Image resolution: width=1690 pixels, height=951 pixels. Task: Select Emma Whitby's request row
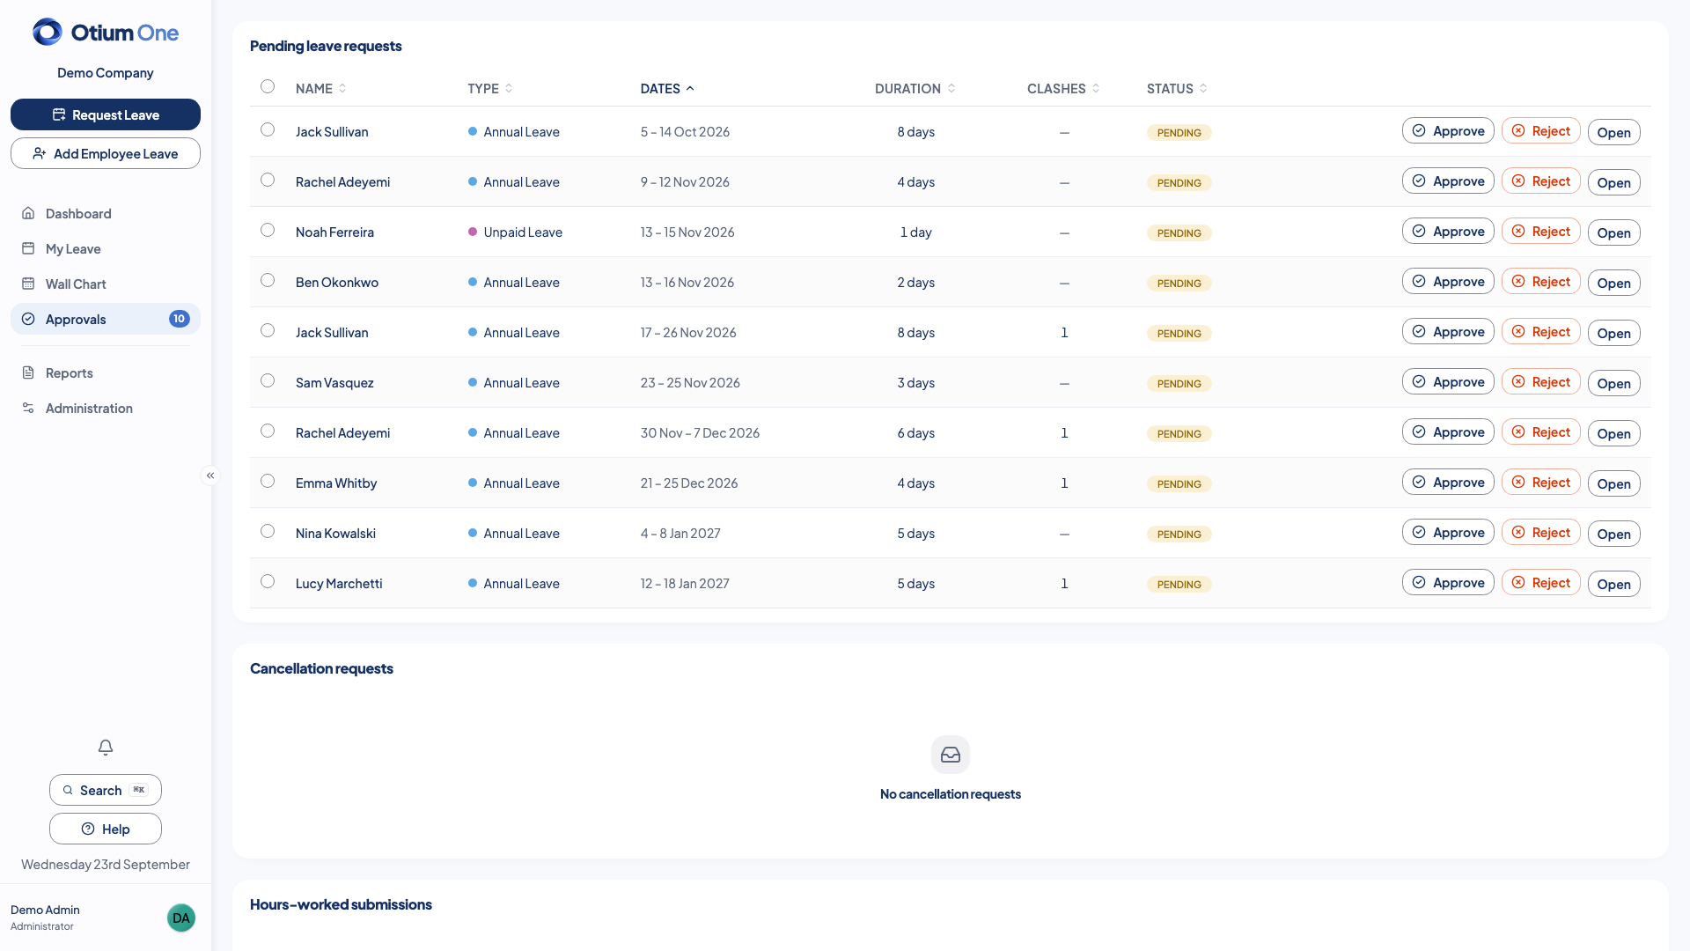coord(268,481)
